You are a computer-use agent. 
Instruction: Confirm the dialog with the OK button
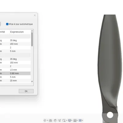coord(26,91)
